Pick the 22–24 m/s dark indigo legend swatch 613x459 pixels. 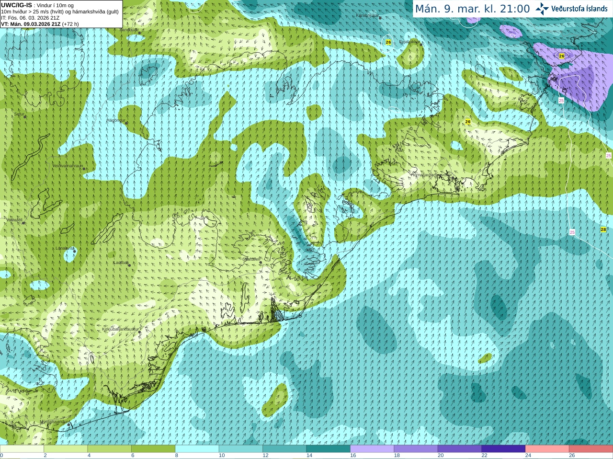[x=503, y=449]
